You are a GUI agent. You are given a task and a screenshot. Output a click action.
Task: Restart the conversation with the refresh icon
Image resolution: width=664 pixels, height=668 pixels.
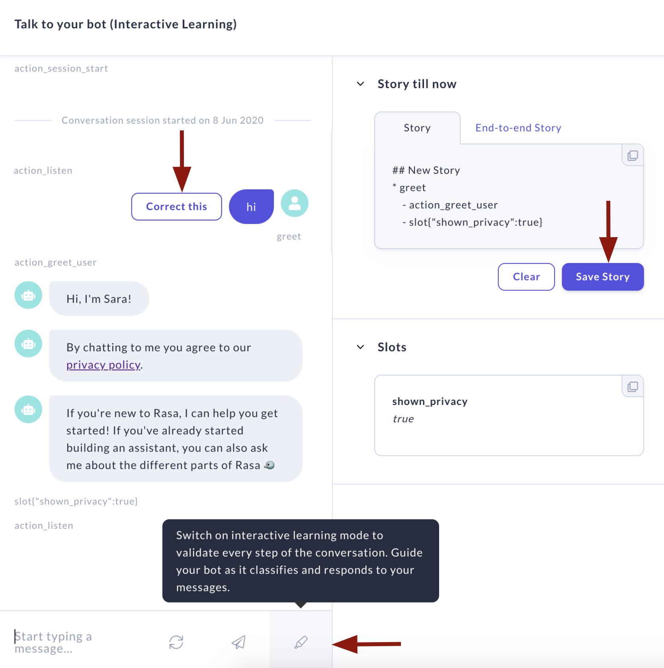(176, 642)
